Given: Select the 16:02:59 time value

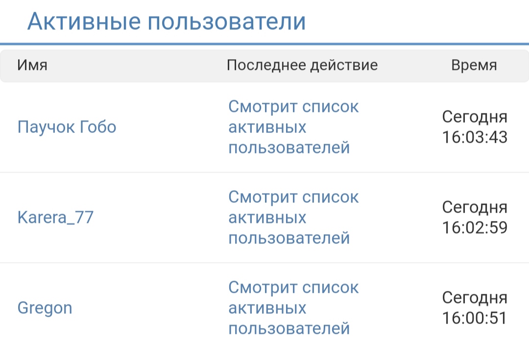Looking at the screenshot, I should [x=475, y=228].
